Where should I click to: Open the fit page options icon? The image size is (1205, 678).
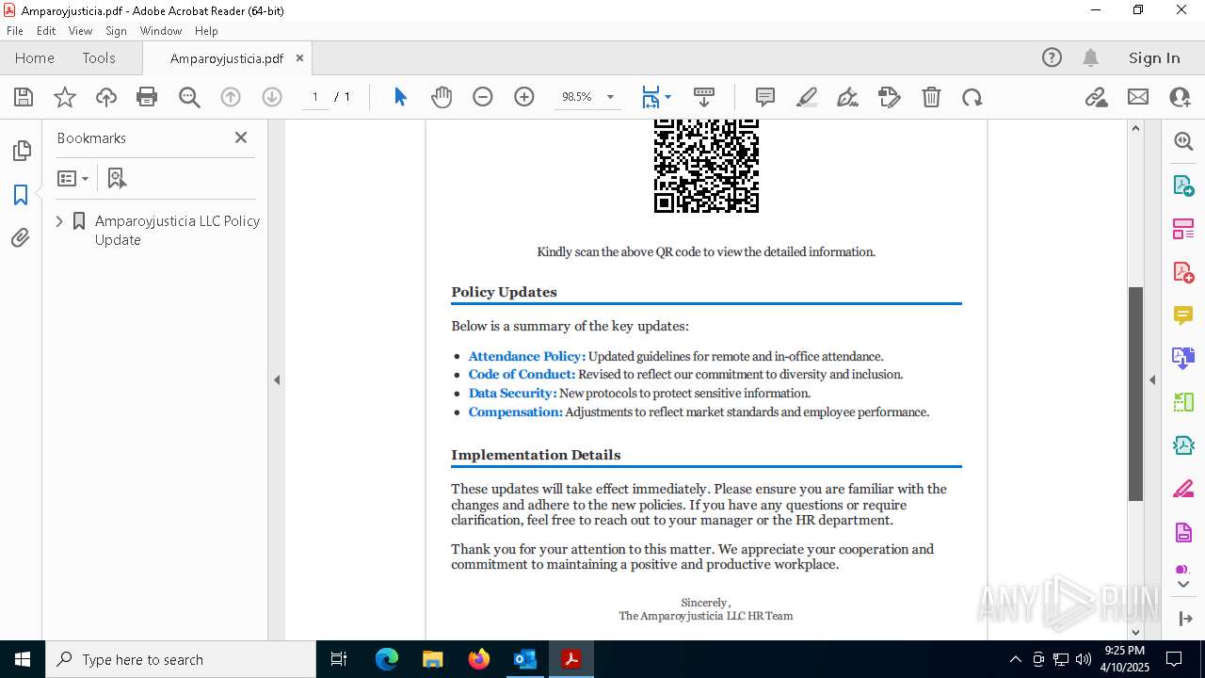656,97
